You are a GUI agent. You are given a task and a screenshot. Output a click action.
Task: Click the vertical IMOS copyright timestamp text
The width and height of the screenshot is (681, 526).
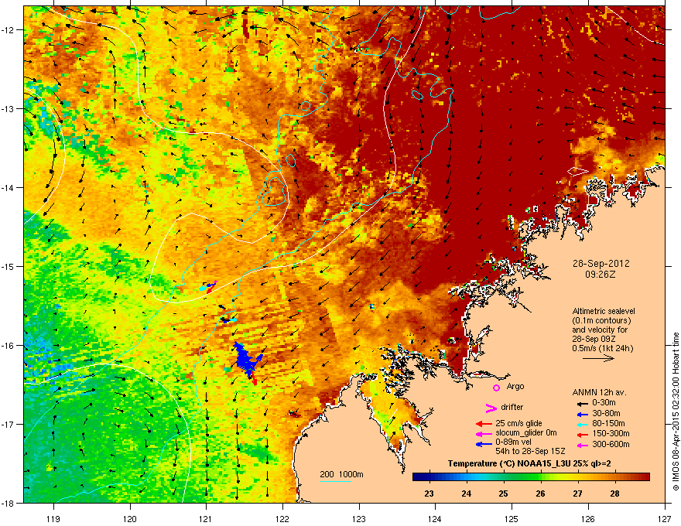click(676, 412)
